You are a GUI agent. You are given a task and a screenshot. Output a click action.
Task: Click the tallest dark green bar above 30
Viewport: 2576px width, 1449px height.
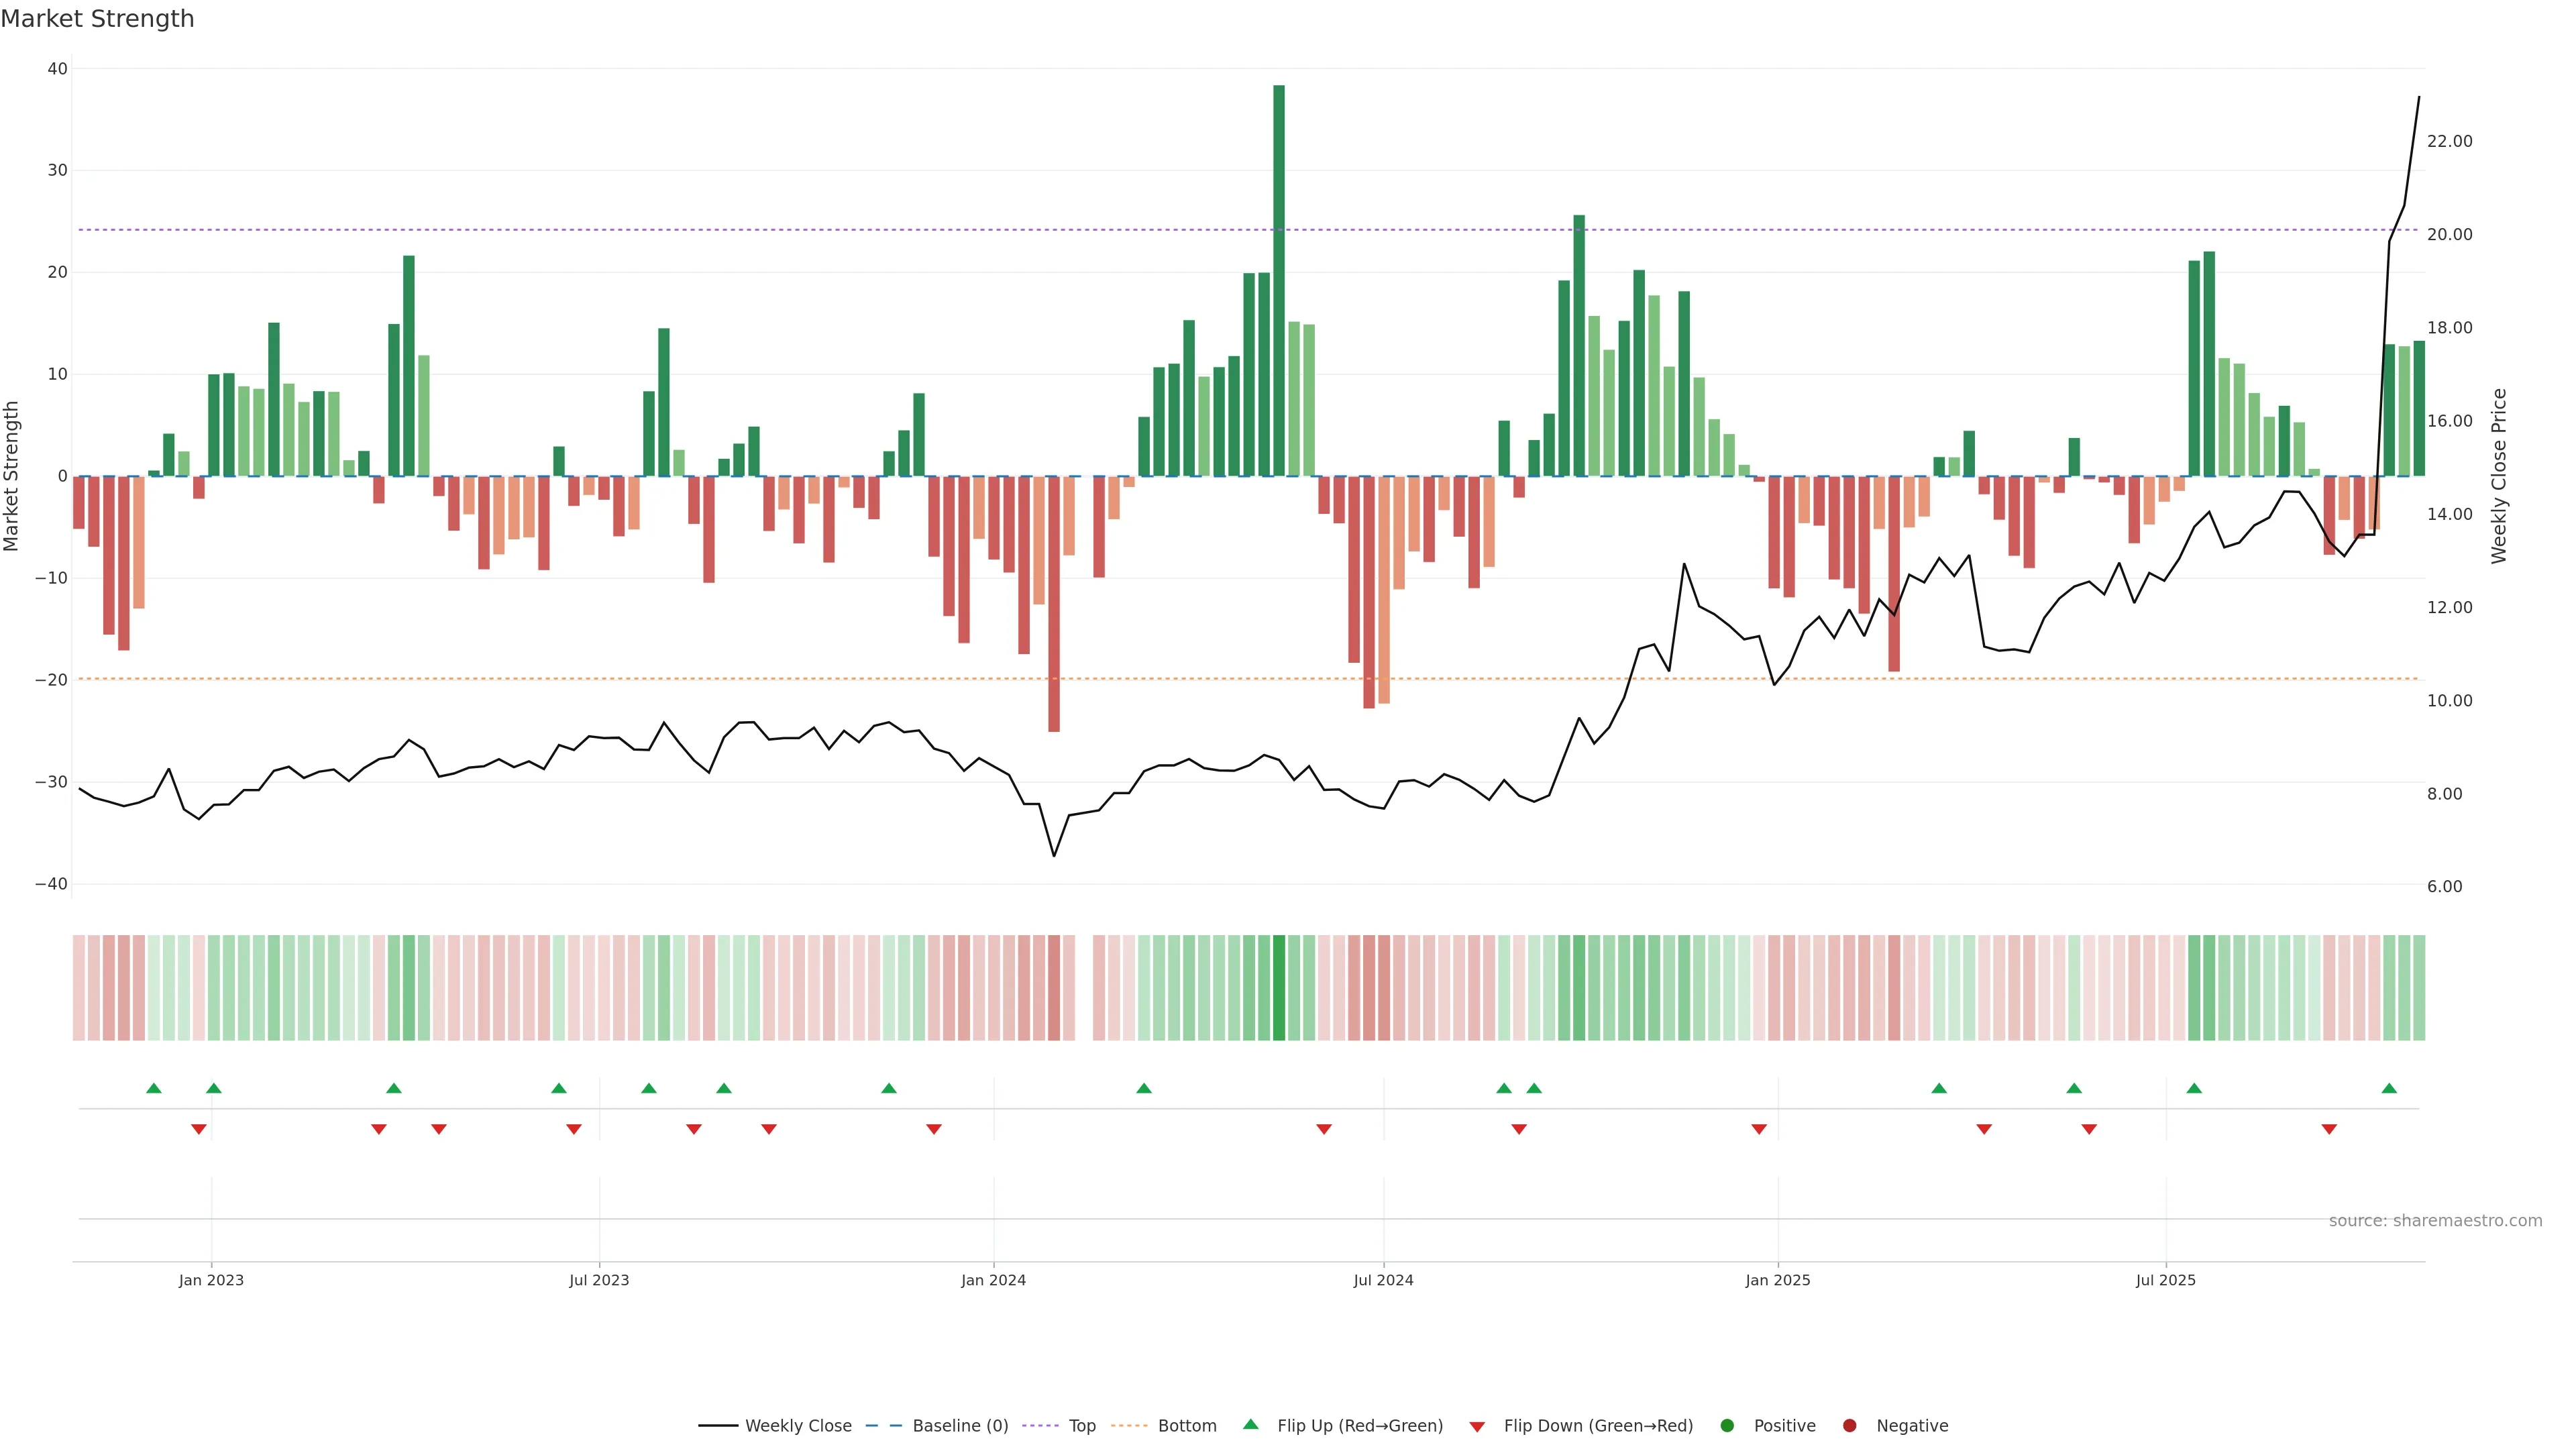click(x=1279, y=280)
